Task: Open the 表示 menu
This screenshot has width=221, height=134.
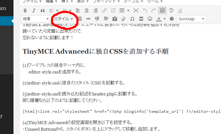Action: 83,1
